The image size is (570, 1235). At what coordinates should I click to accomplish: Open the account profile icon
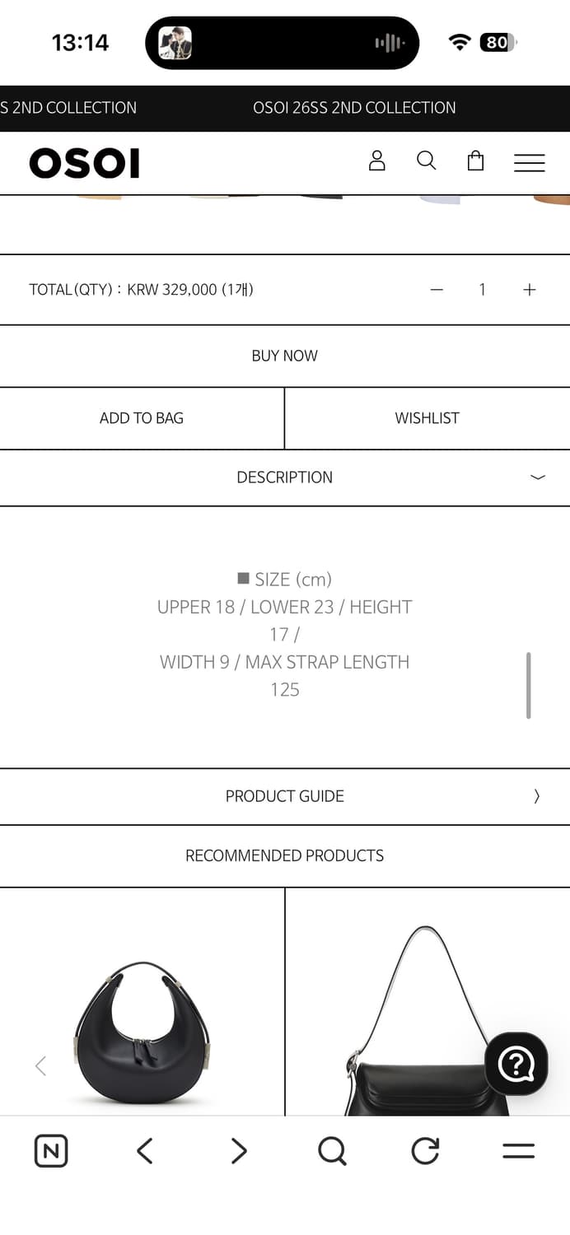[376, 161]
